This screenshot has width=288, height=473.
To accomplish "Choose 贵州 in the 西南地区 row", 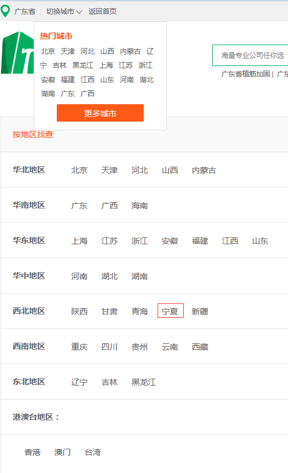I will coord(140,347).
